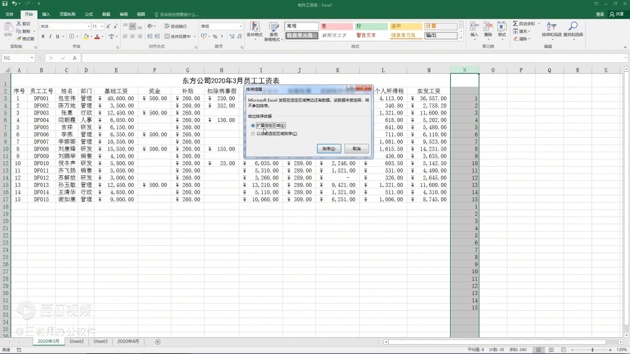Click the increase decimal icon

[231, 36]
